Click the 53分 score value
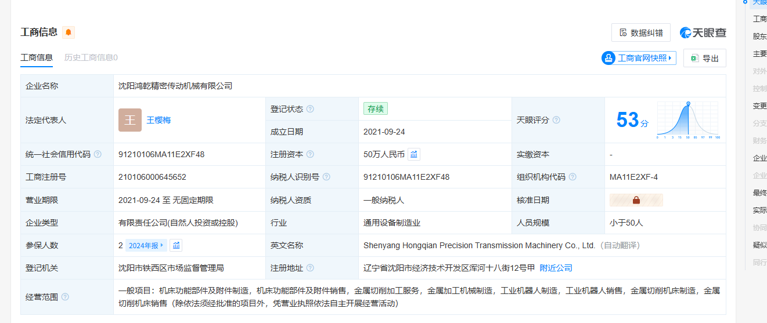The height and width of the screenshot is (323, 767). [632, 120]
